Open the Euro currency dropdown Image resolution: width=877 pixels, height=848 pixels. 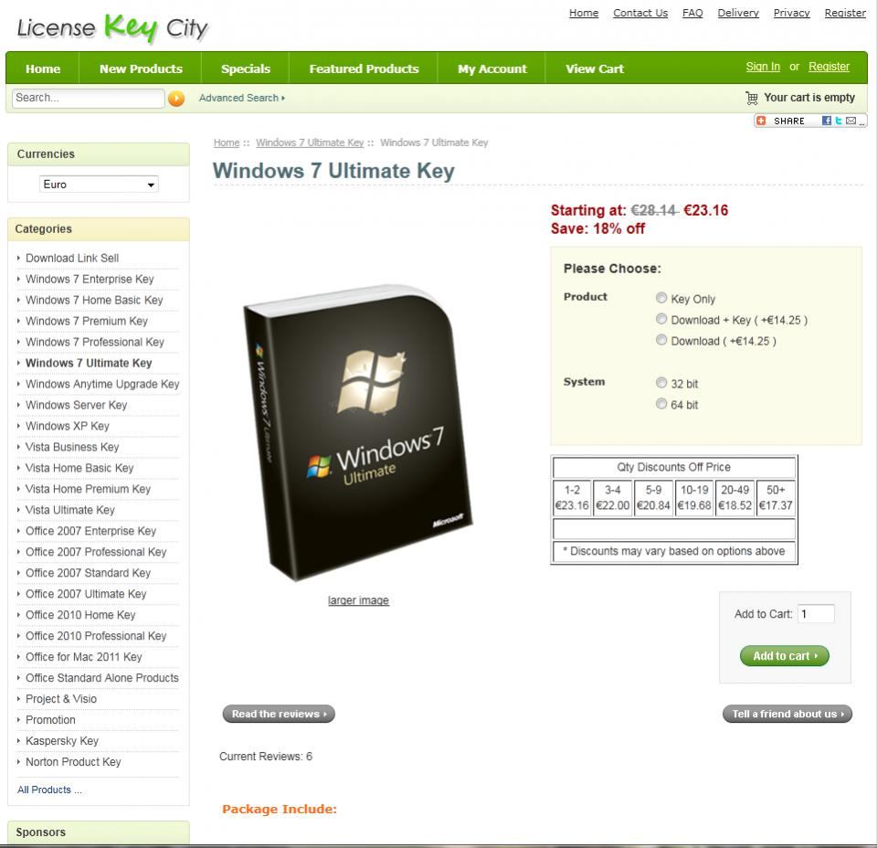99,185
